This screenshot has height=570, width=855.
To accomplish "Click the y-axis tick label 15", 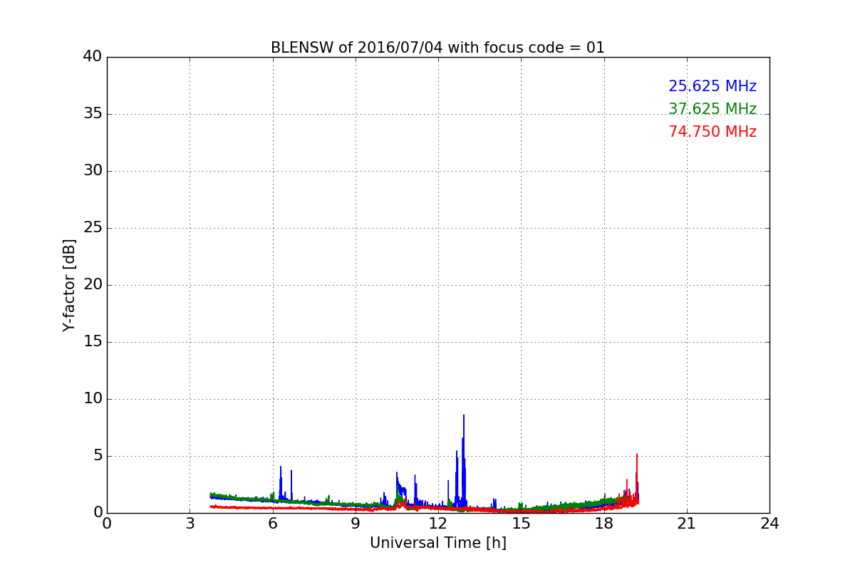I will tap(93, 341).
